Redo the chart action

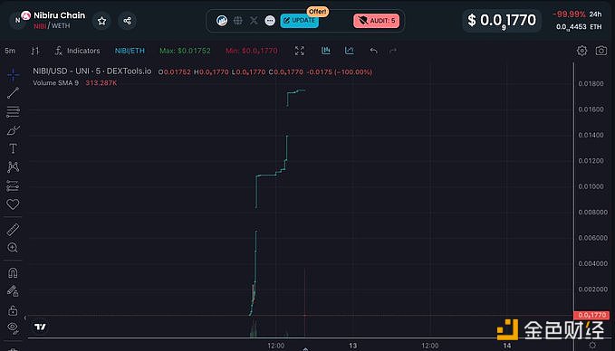(392, 51)
